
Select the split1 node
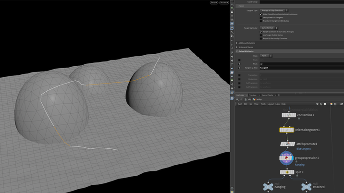(287, 172)
